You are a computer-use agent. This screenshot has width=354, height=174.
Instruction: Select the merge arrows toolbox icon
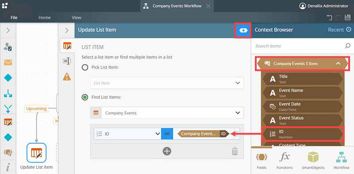(x=8, y=109)
